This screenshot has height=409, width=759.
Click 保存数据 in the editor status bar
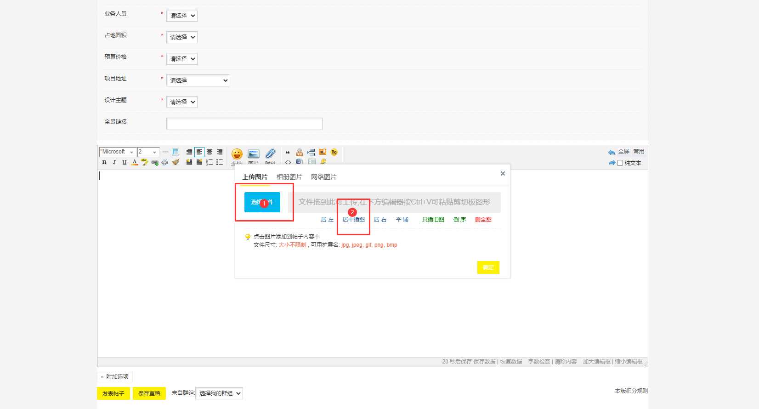484,362
